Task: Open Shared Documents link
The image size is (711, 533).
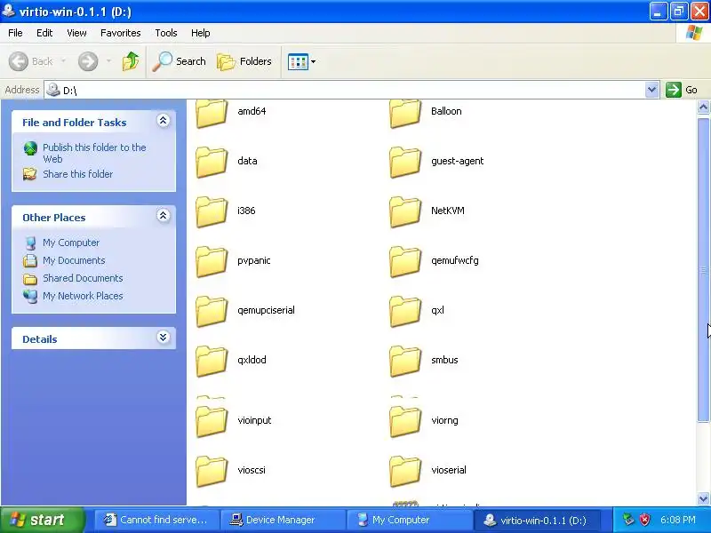Action: coord(83,278)
